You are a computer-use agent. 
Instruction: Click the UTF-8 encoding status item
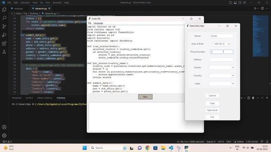(221, 141)
